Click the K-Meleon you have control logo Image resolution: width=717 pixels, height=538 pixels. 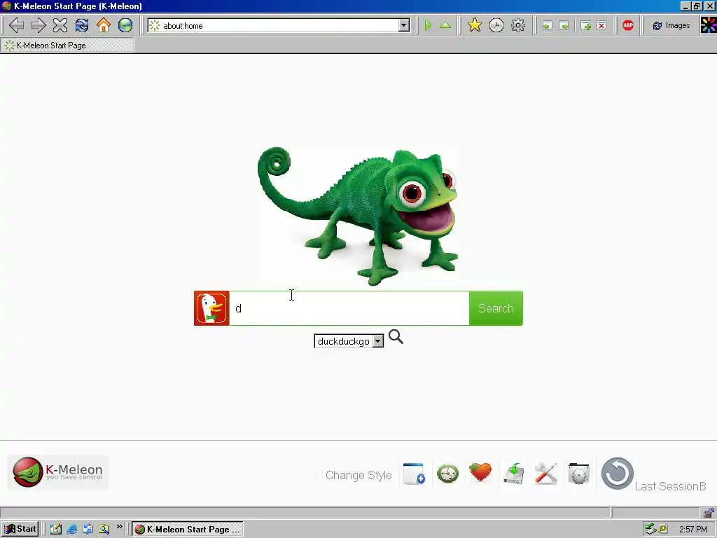tap(58, 472)
